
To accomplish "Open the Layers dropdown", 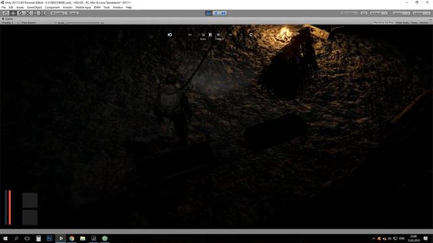I will [x=401, y=13].
